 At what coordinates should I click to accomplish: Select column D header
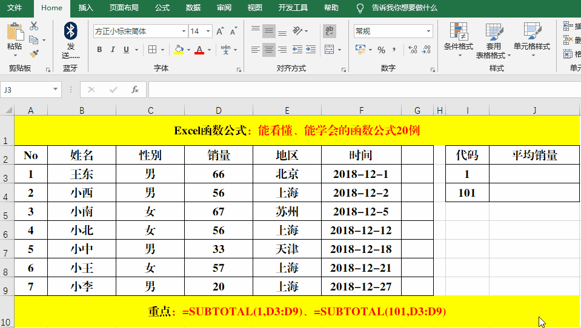click(219, 110)
